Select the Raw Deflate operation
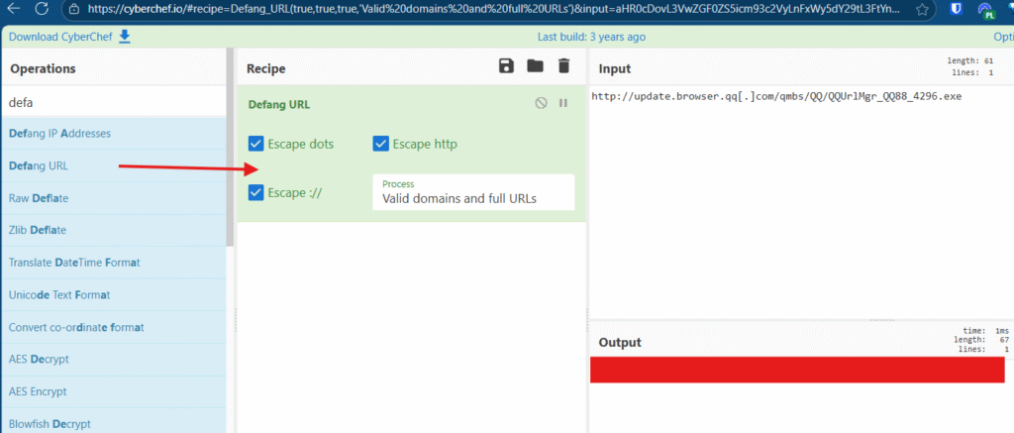The height and width of the screenshot is (433, 1014). [113, 198]
